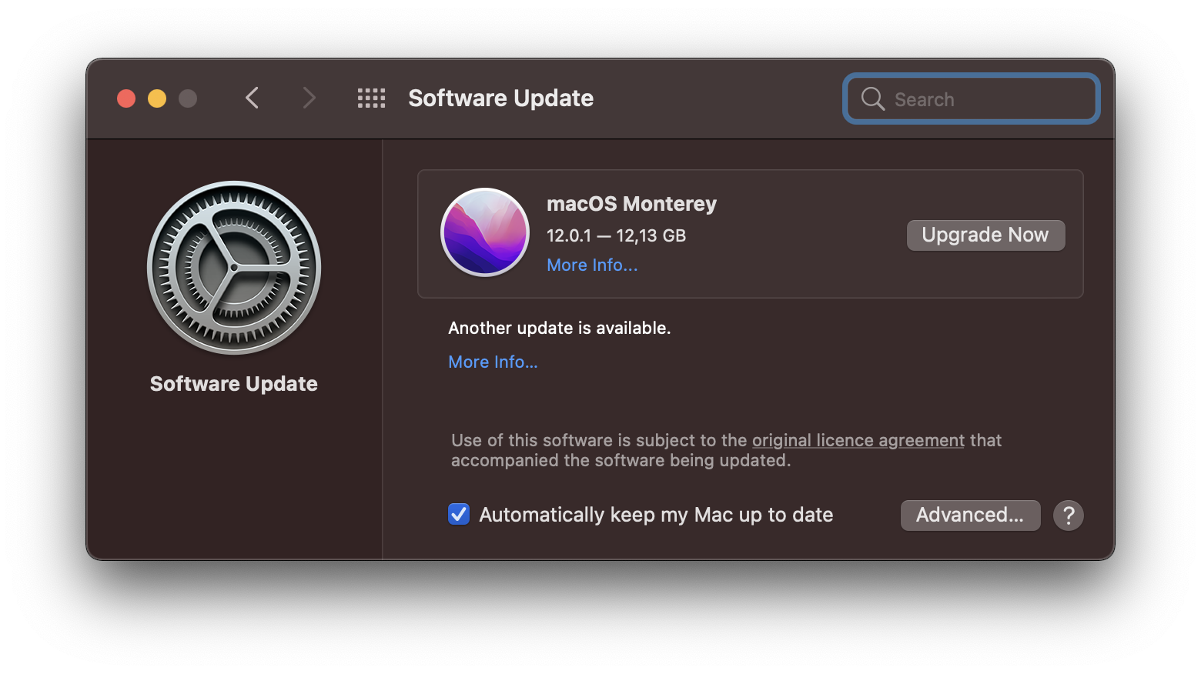Click the macOS Monterey heading text

click(x=631, y=204)
